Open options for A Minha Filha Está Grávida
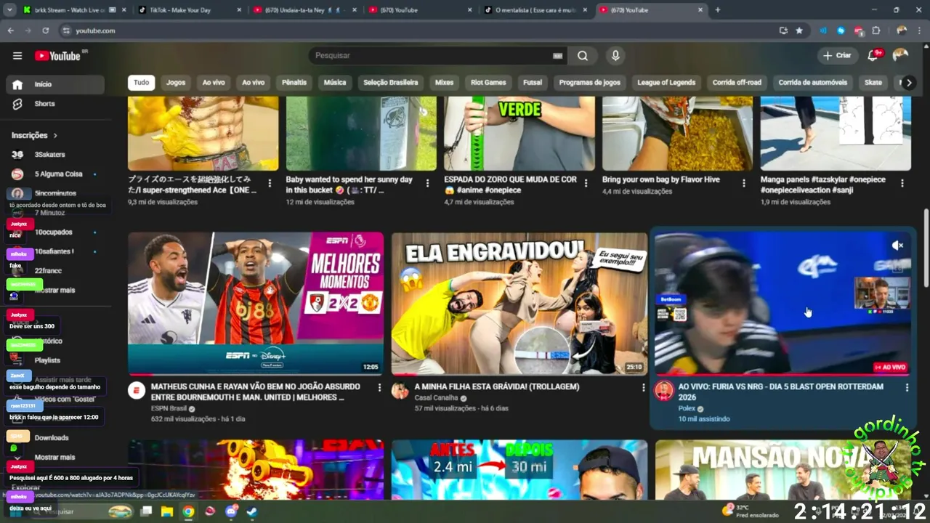The width and height of the screenshot is (930, 523). tap(643, 388)
